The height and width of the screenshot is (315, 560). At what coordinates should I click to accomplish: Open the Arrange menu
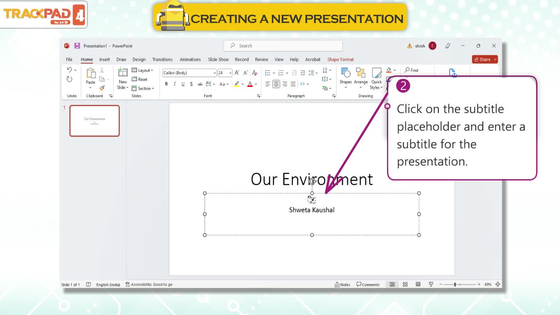tap(361, 78)
